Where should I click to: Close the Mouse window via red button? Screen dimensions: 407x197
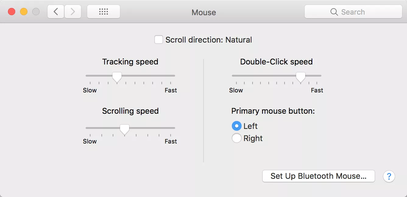(x=12, y=12)
